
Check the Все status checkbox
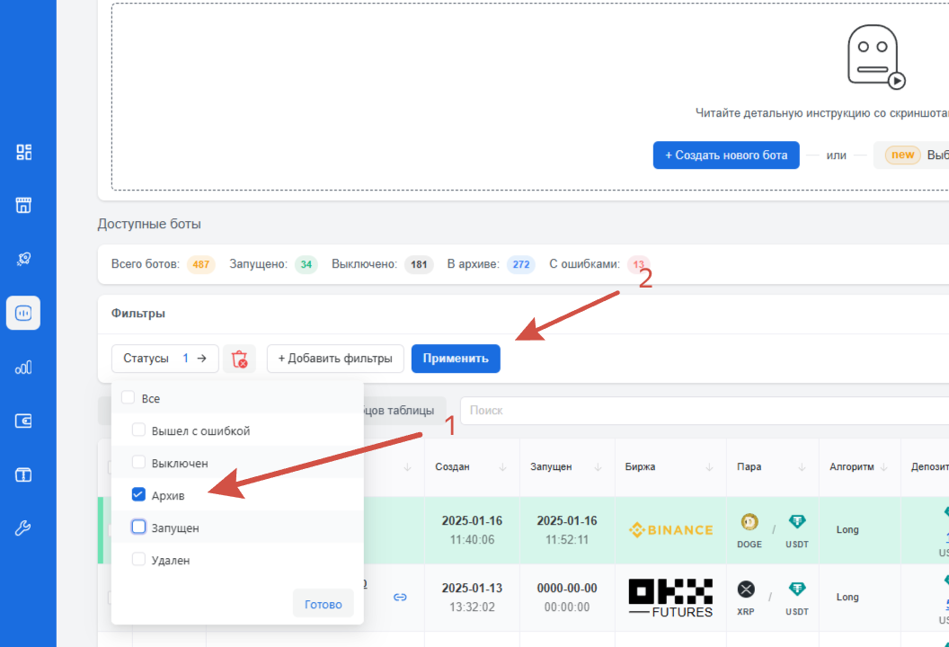pos(128,398)
